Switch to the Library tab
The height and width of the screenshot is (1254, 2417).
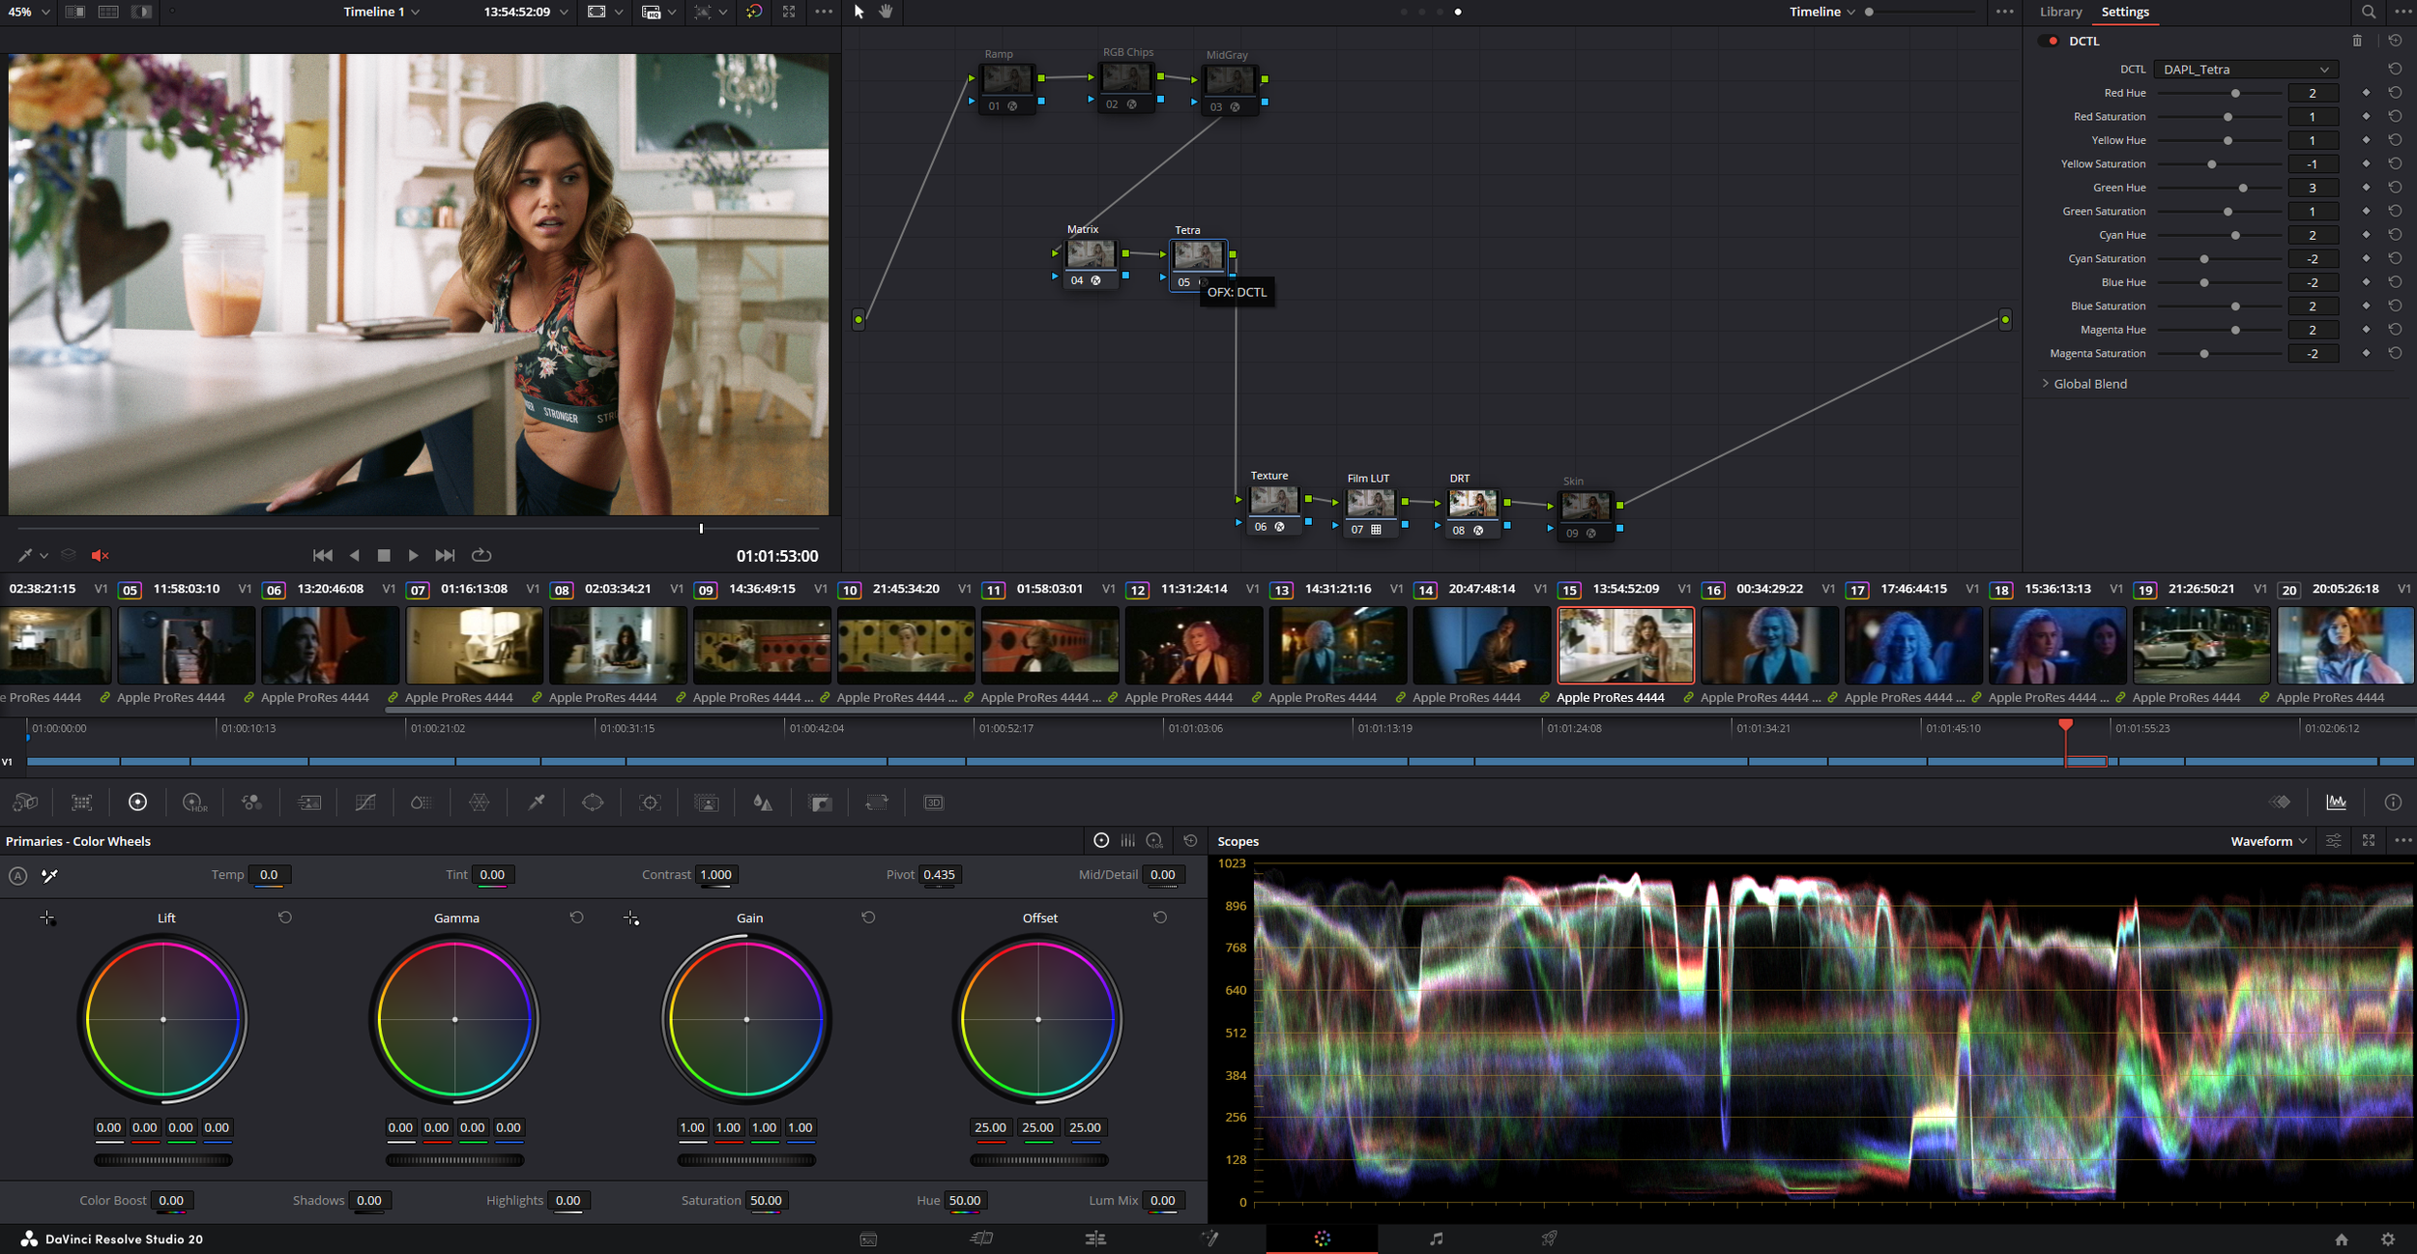(x=2060, y=12)
